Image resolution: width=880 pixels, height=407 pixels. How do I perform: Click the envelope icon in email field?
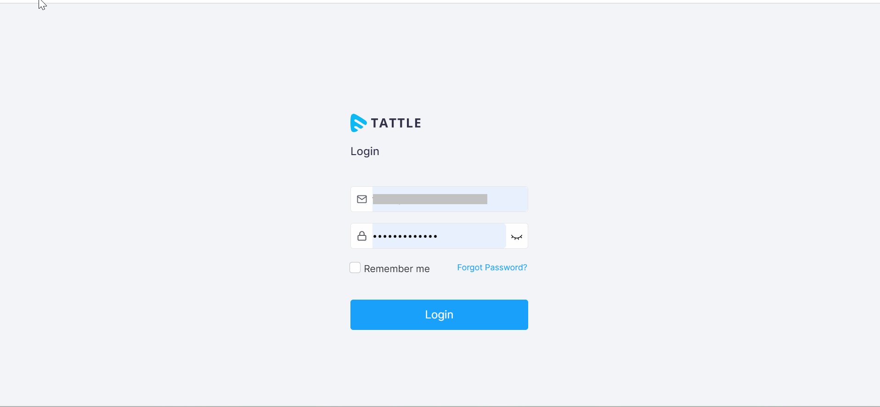(x=362, y=199)
